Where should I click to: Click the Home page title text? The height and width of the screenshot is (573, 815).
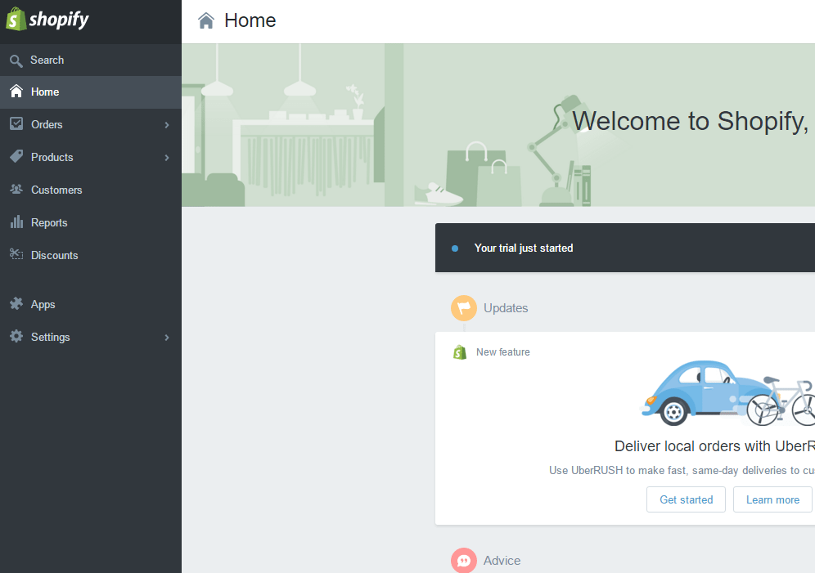click(250, 20)
